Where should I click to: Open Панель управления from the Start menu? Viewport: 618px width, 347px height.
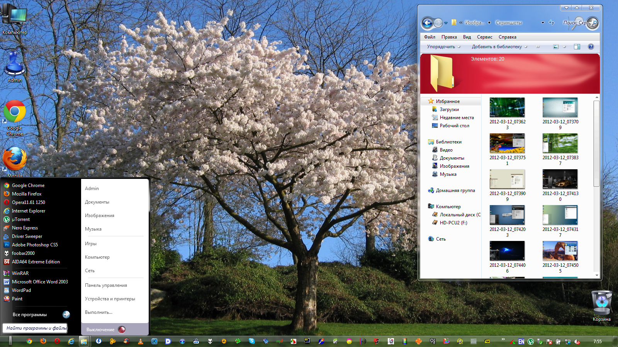[106, 285]
